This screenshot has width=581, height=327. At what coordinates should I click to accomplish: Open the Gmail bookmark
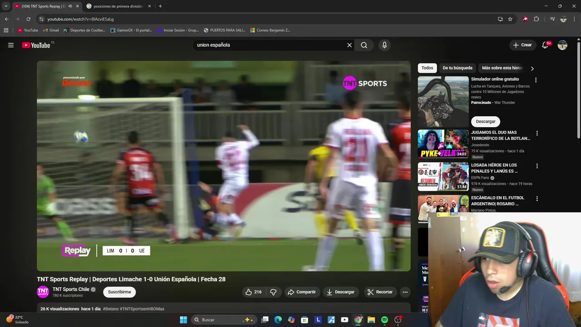[x=51, y=30]
